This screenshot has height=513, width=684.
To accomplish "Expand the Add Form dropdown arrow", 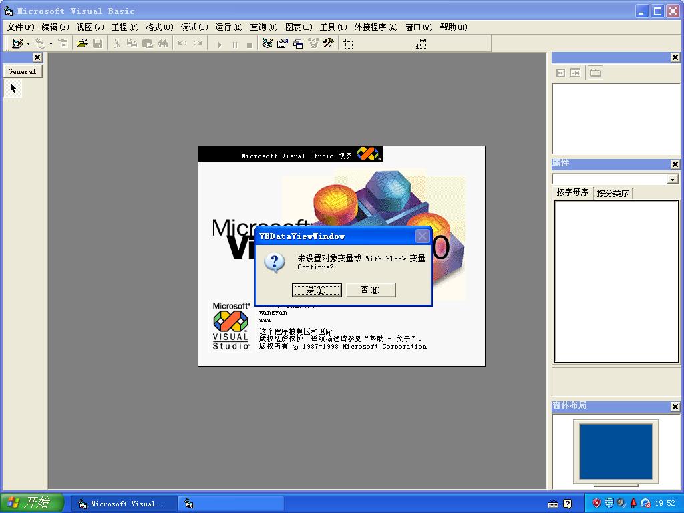I will tap(51, 43).
